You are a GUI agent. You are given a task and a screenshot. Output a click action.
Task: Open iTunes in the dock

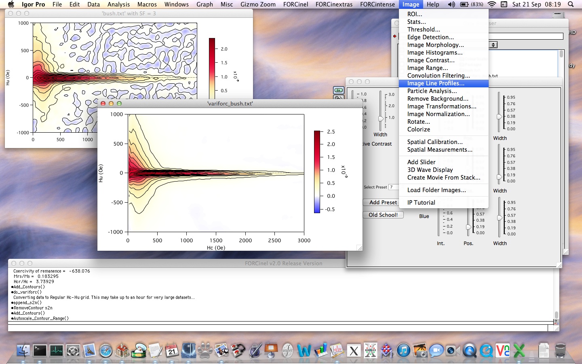403,350
